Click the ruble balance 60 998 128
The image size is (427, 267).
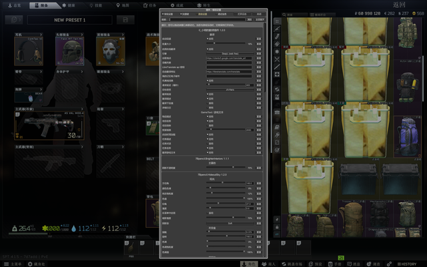tap(368, 13)
